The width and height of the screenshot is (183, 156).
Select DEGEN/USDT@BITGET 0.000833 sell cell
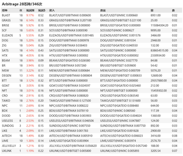121,76
